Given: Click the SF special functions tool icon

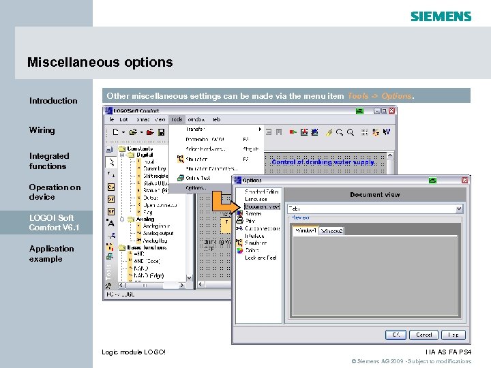Looking at the screenshot, I should pyautogui.click(x=111, y=211).
